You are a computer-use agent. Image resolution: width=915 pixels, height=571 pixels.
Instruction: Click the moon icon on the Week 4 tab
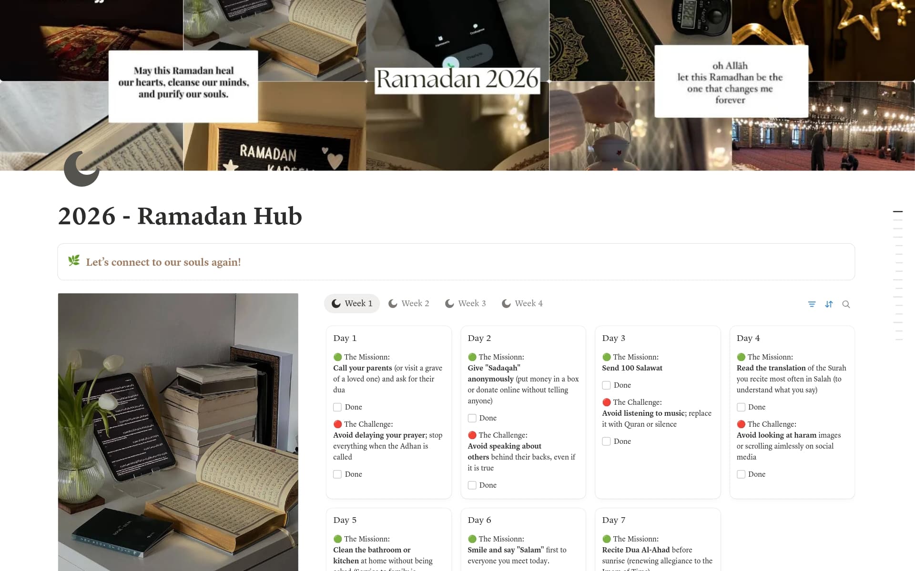point(506,303)
